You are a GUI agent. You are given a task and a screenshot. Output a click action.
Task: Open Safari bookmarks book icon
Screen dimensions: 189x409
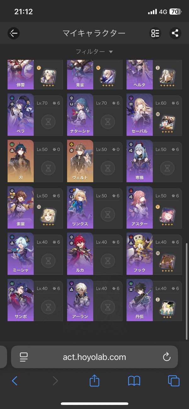134,381
